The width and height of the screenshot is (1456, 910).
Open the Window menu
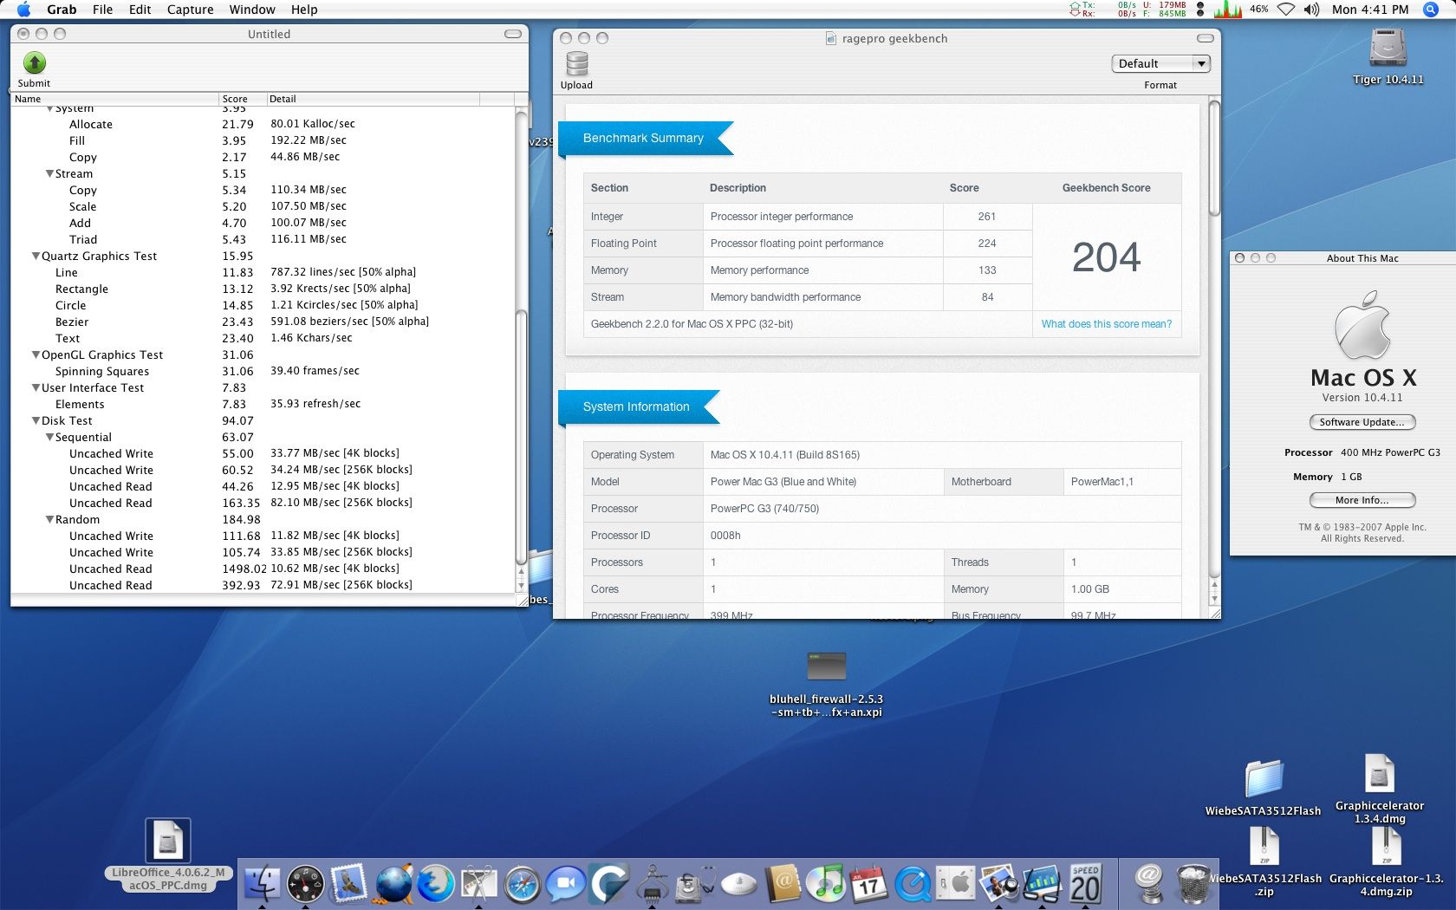click(251, 10)
